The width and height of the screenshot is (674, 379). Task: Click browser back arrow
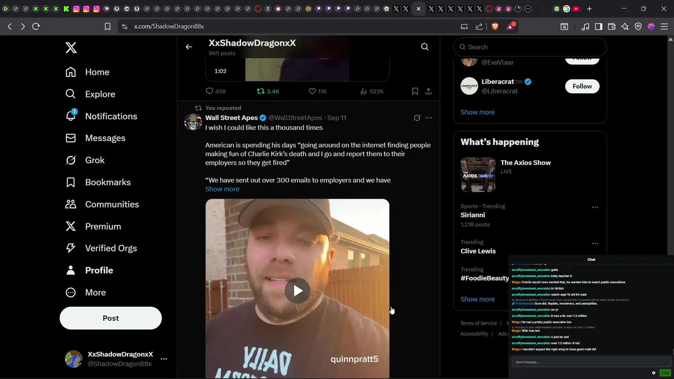(9, 26)
